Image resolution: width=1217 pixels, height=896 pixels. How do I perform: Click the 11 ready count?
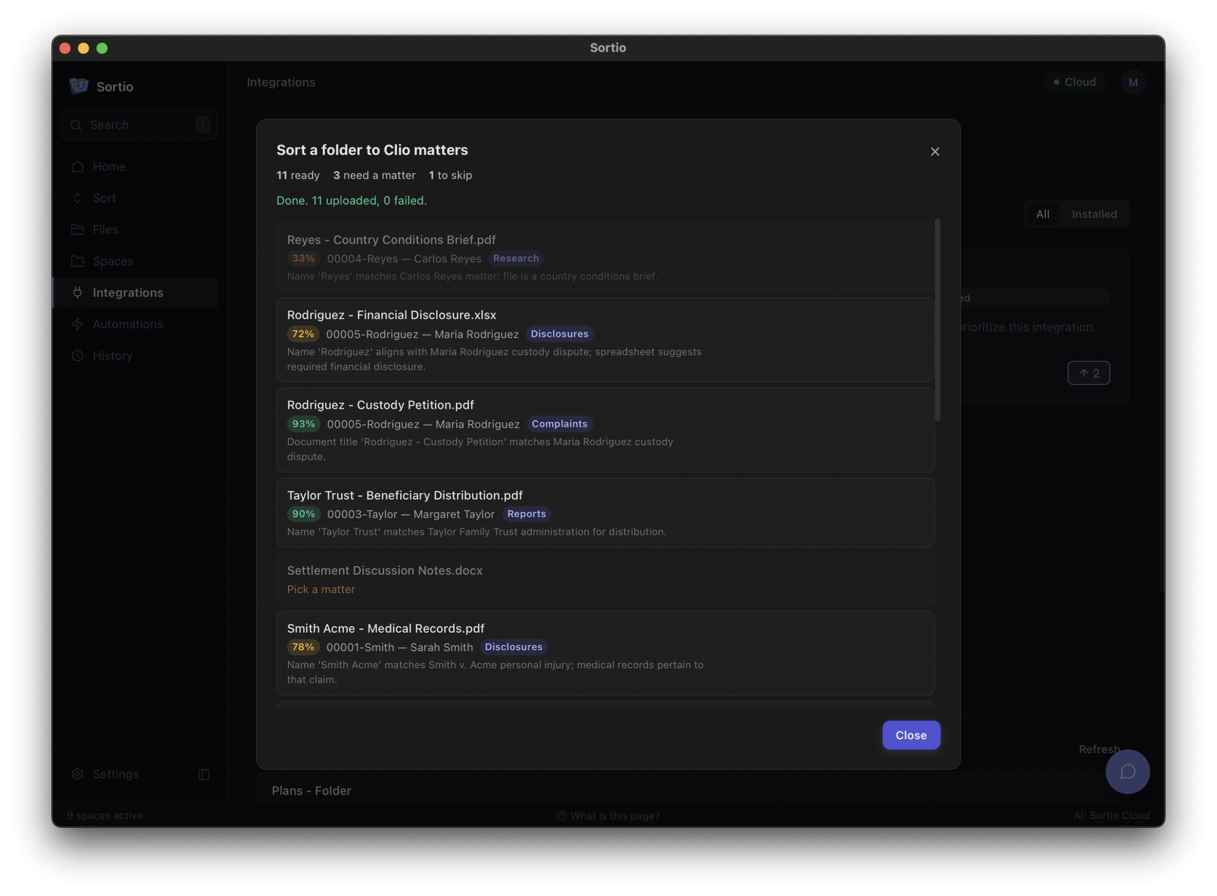coord(298,175)
